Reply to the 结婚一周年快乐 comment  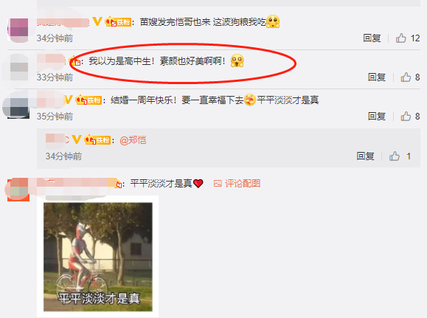click(377, 117)
